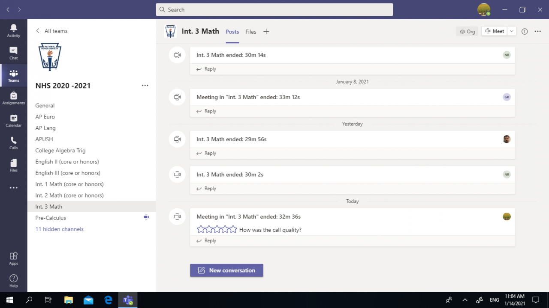Show more apps via sidebar ellipsis
This screenshot has width=549, height=308.
click(x=14, y=188)
